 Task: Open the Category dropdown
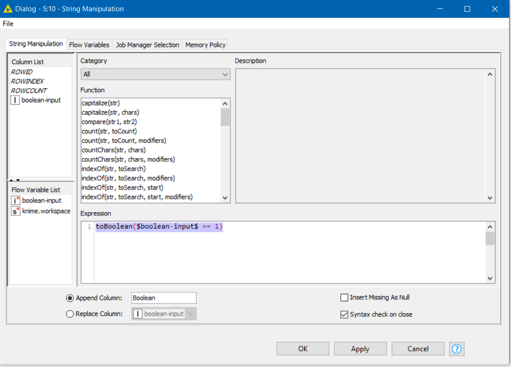pos(155,74)
